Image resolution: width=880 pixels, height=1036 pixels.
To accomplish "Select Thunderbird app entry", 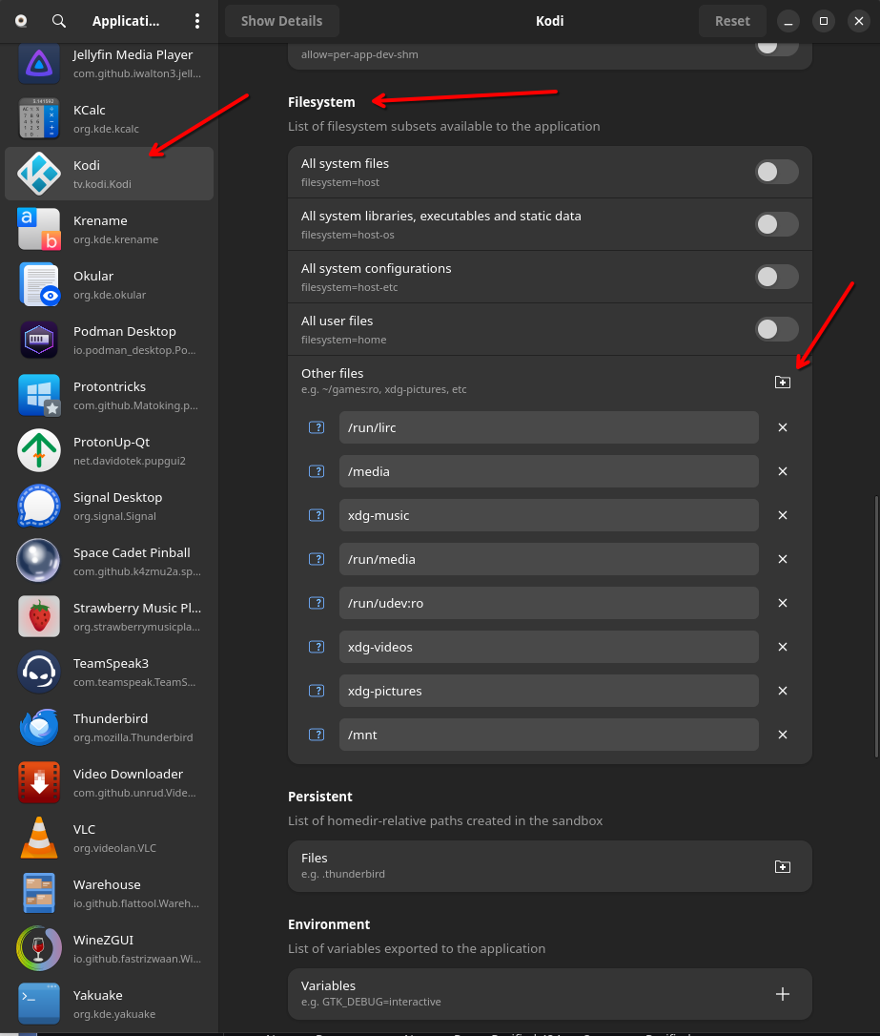I will tap(109, 727).
